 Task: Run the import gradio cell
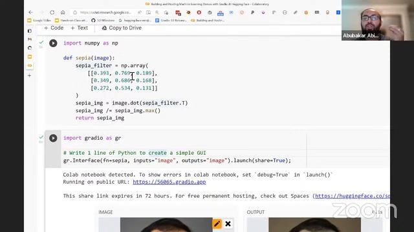pos(53,138)
